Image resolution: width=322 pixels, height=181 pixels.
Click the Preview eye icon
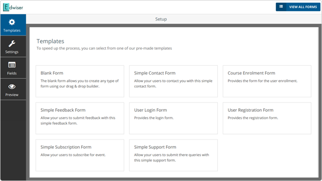[x=12, y=87]
